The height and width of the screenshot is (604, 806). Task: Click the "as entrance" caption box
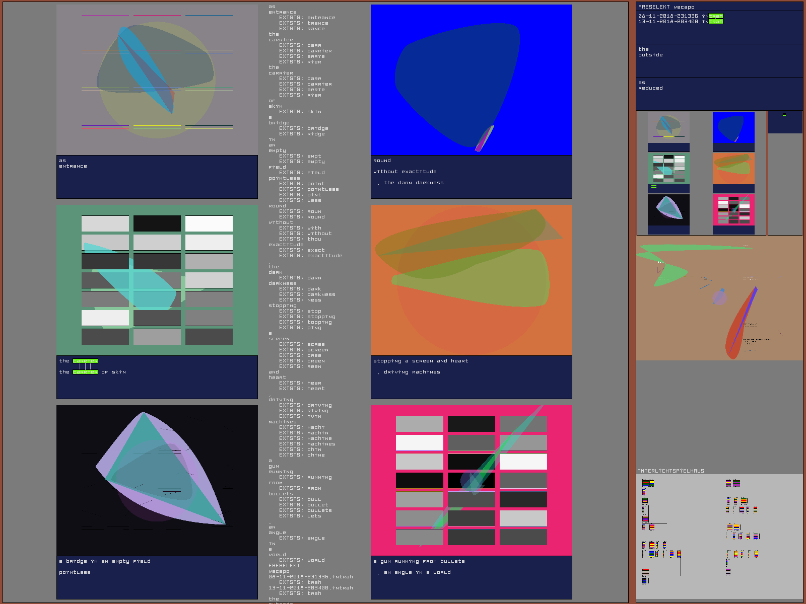pos(157,177)
